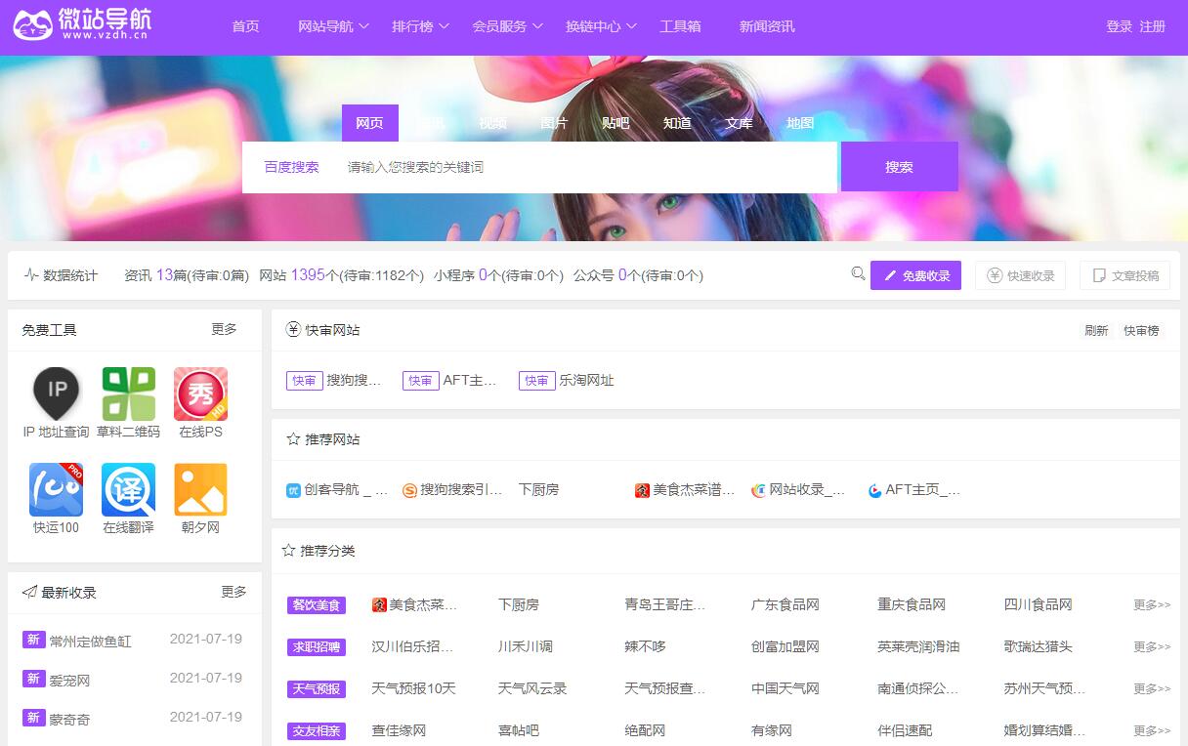Click the search keyword input field

point(586,167)
